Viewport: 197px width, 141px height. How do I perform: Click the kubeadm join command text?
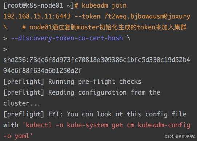[104, 6]
